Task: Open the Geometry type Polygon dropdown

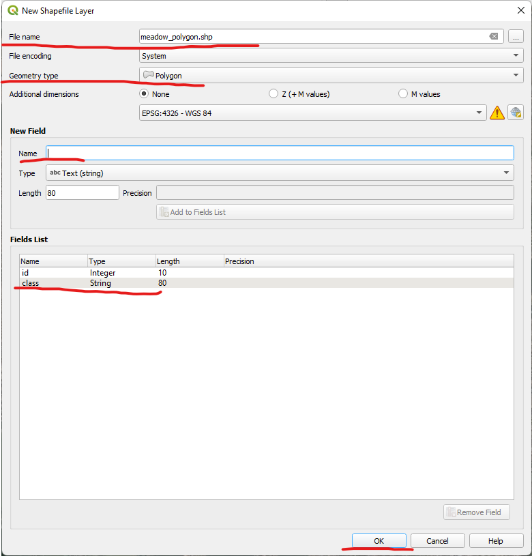Action: pyautogui.click(x=331, y=75)
